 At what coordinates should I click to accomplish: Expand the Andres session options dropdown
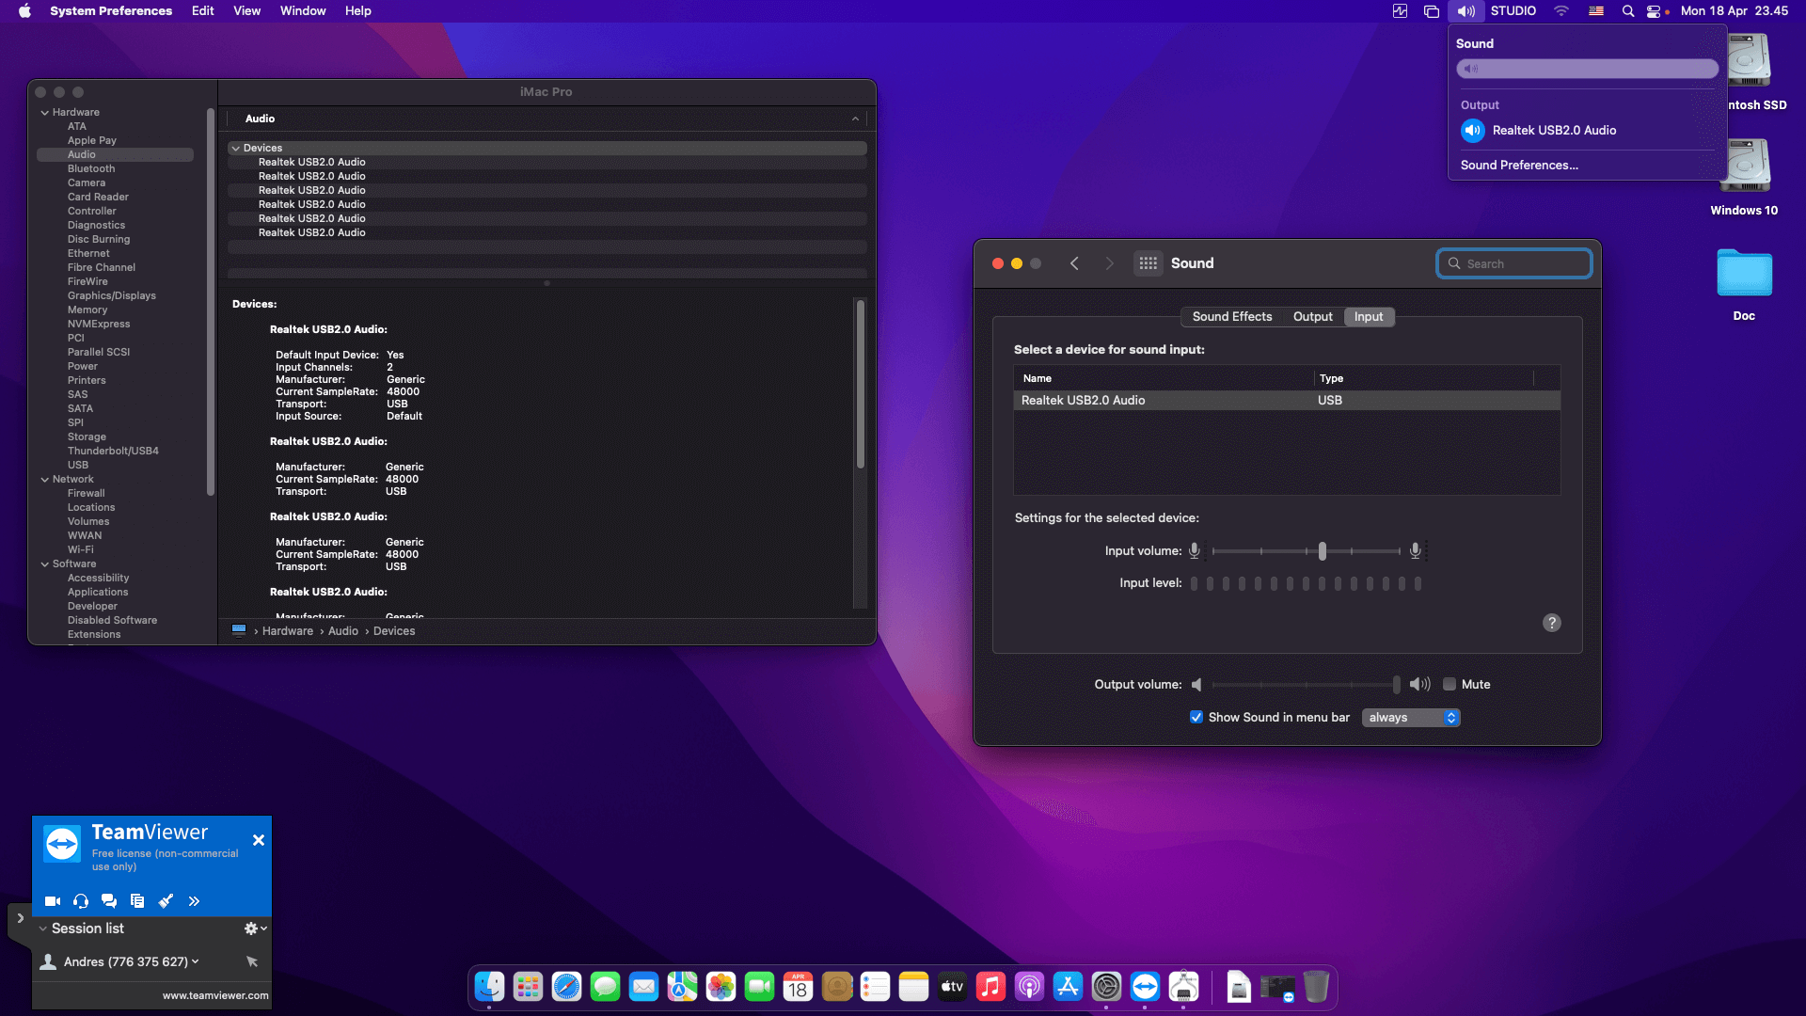tap(195, 961)
